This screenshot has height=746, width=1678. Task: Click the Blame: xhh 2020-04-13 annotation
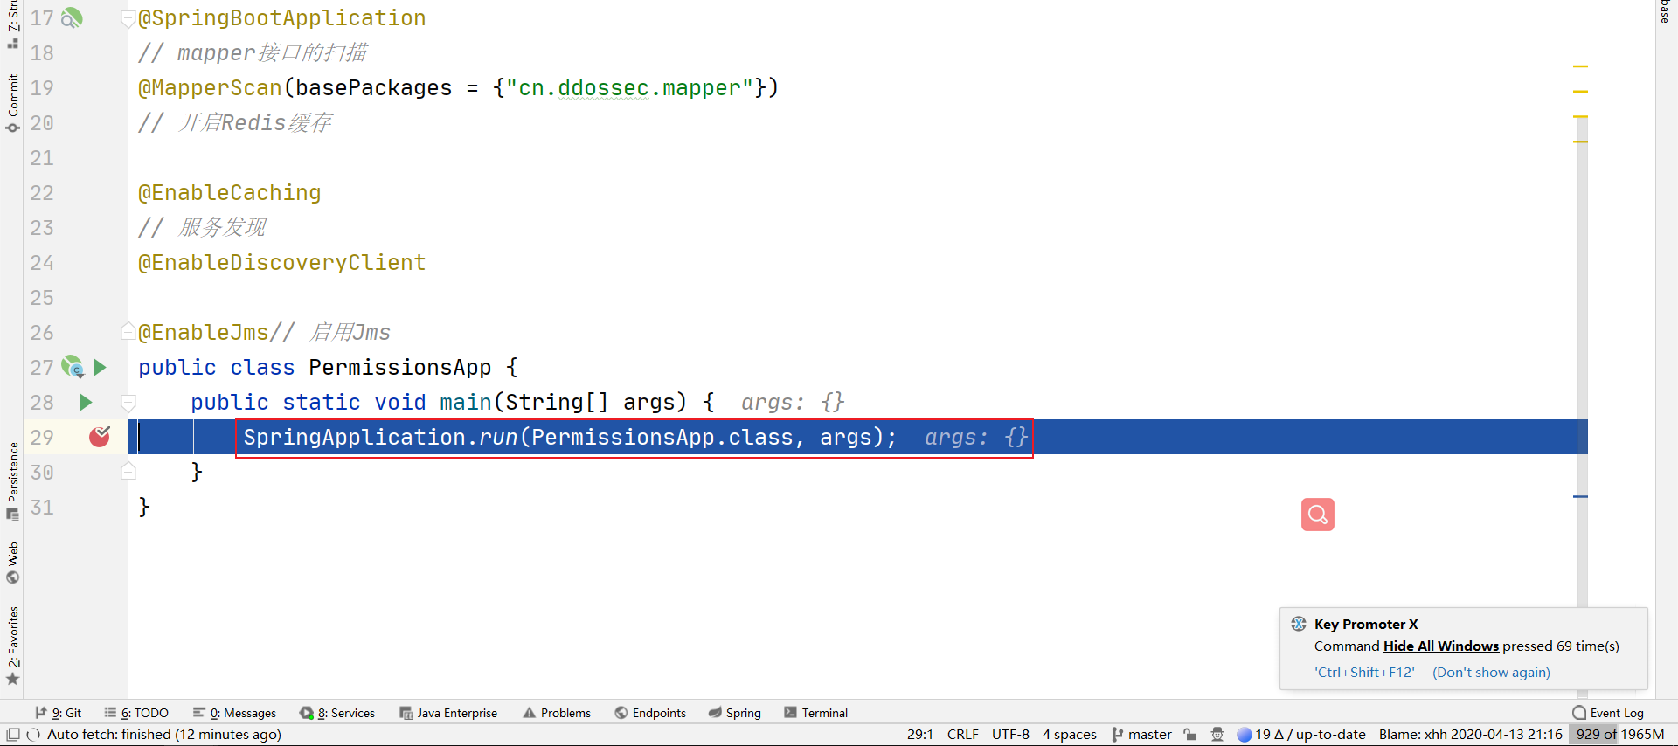[1471, 735]
